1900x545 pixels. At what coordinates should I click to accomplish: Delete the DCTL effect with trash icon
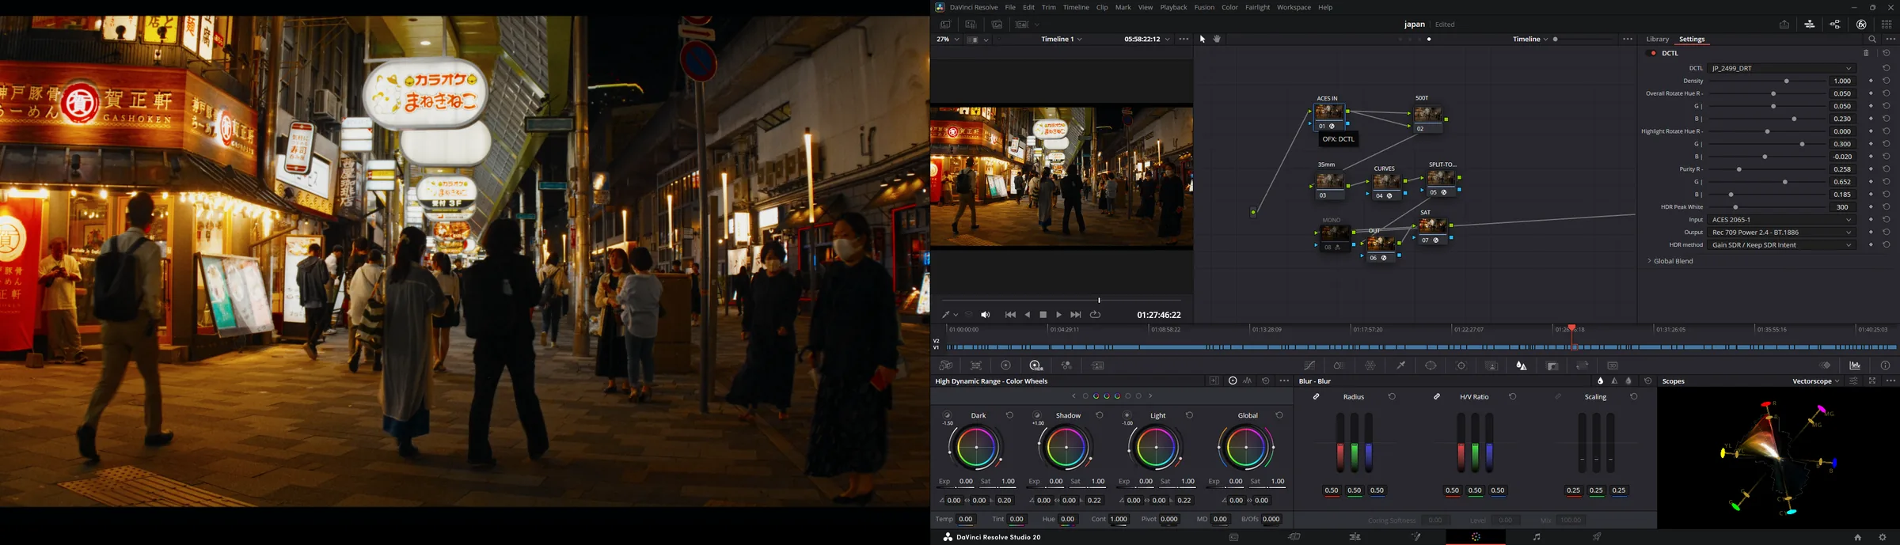(1866, 53)
